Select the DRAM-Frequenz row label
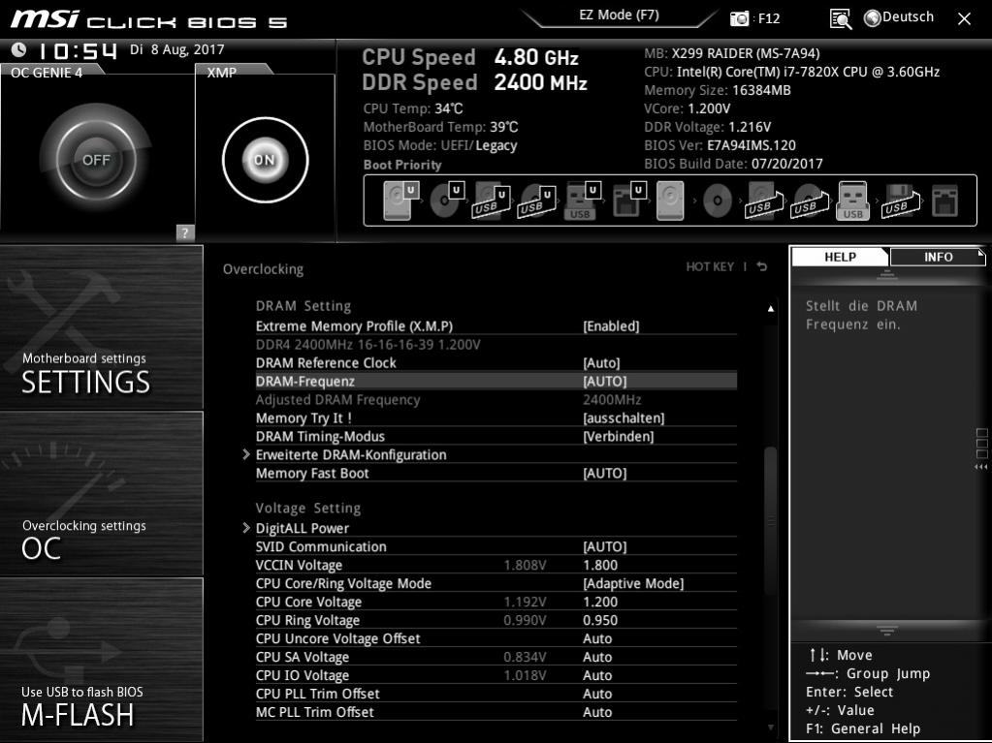Viewport: 992px width, 743px height. click(x=304, y=381)
